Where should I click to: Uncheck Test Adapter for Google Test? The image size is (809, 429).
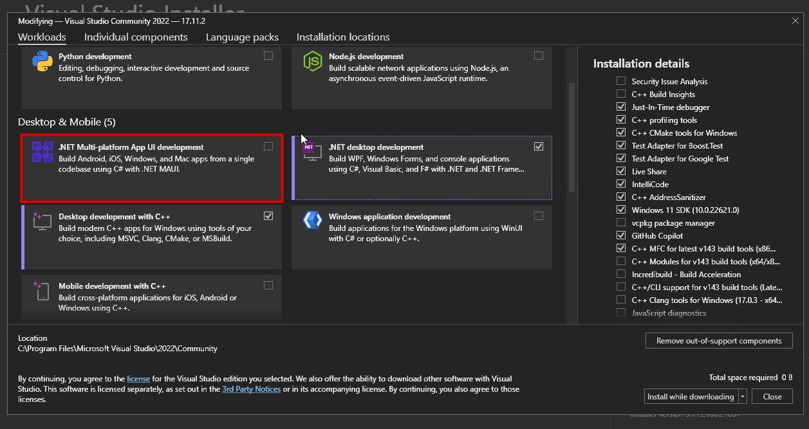pos(621,158)
